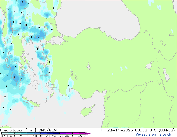
Task: Click the "CMC/GEM" model label
Action: pyautogui.click(x=47, y=130)
